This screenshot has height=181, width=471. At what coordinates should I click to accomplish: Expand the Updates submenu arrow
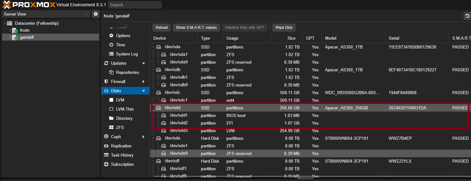click(143, 63)
